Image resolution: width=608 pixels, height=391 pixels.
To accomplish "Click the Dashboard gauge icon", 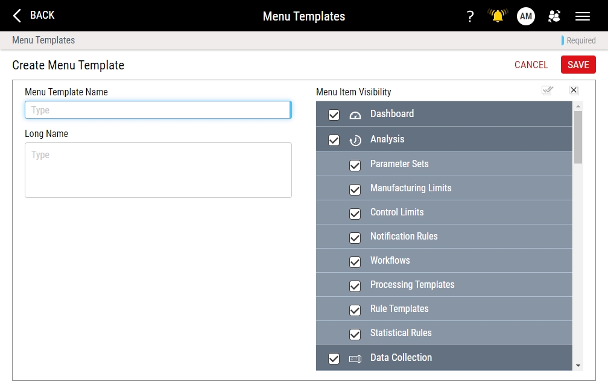I will (355, 115).
